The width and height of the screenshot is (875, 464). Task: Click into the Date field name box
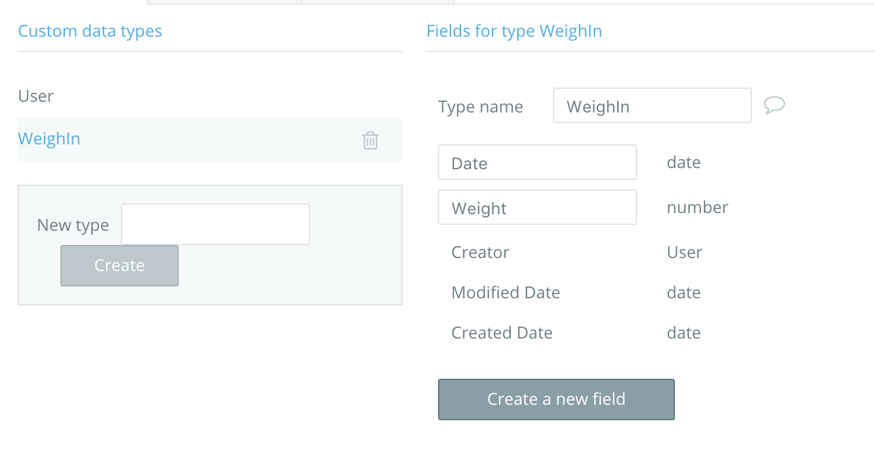coord(537,163)
